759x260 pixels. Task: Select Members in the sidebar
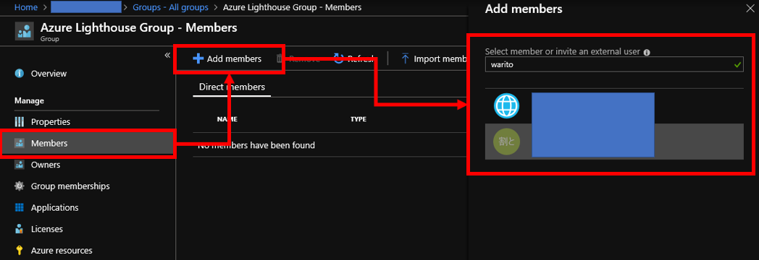[88, 143]
